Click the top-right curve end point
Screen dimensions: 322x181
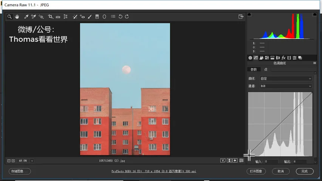coord(312,93)
